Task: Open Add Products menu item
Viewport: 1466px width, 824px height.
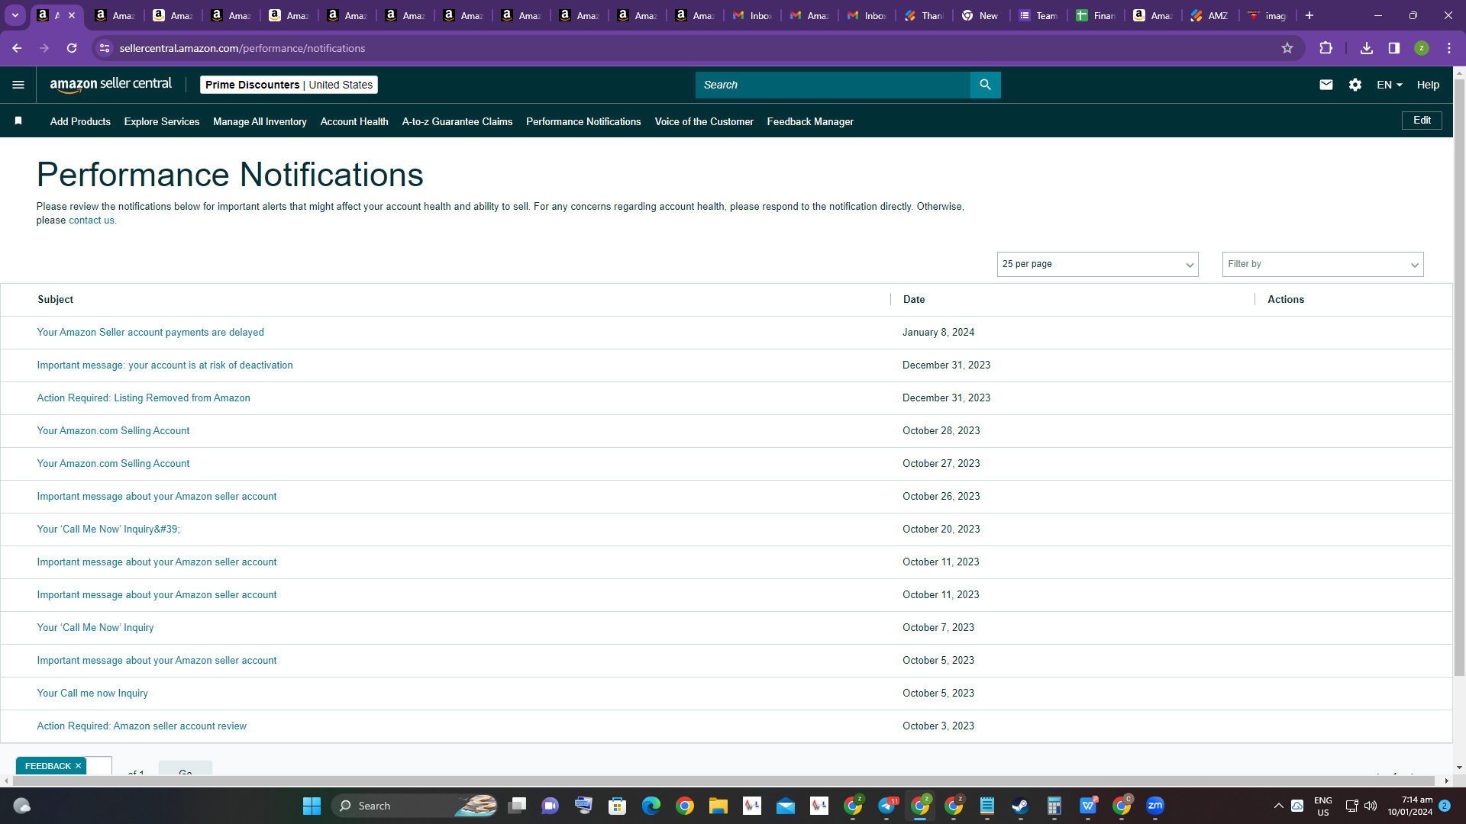Action: coord(80,121)
